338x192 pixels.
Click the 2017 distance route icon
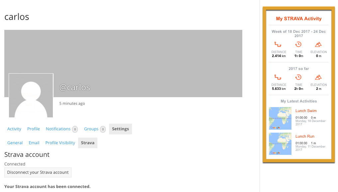(x=278, y=77)
